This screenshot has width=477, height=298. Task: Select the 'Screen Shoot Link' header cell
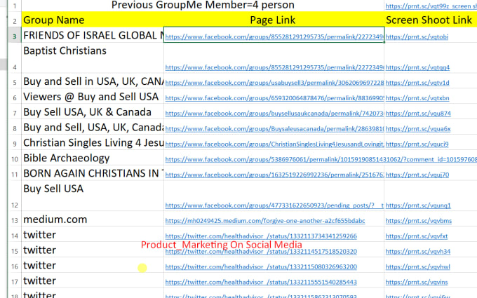(431, 20)
